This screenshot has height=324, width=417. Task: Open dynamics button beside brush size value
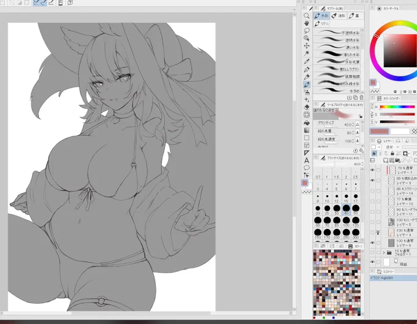358,124
